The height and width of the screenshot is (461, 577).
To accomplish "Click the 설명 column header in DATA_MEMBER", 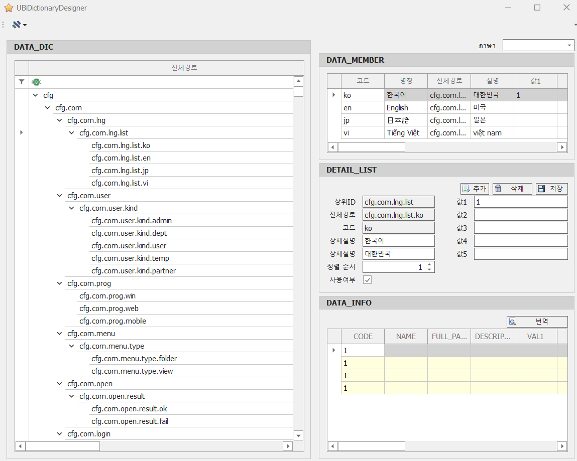I will pyautogui.click(x=492, y=80).
